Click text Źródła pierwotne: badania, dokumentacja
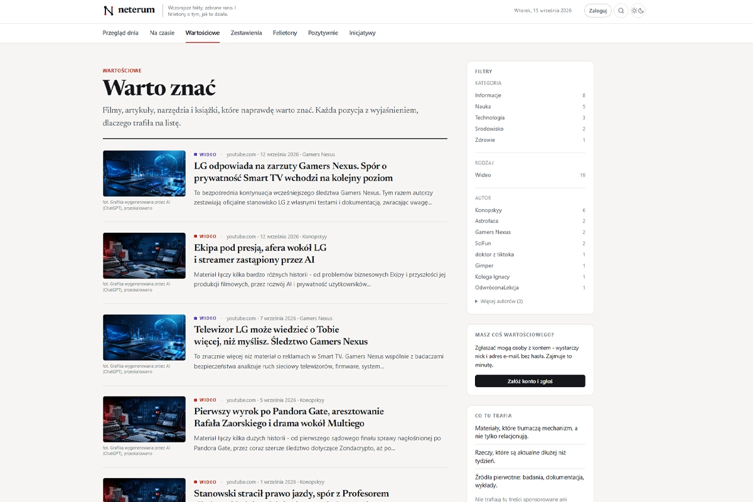Screen dimensions: 753x502 [x=530, y=481]
